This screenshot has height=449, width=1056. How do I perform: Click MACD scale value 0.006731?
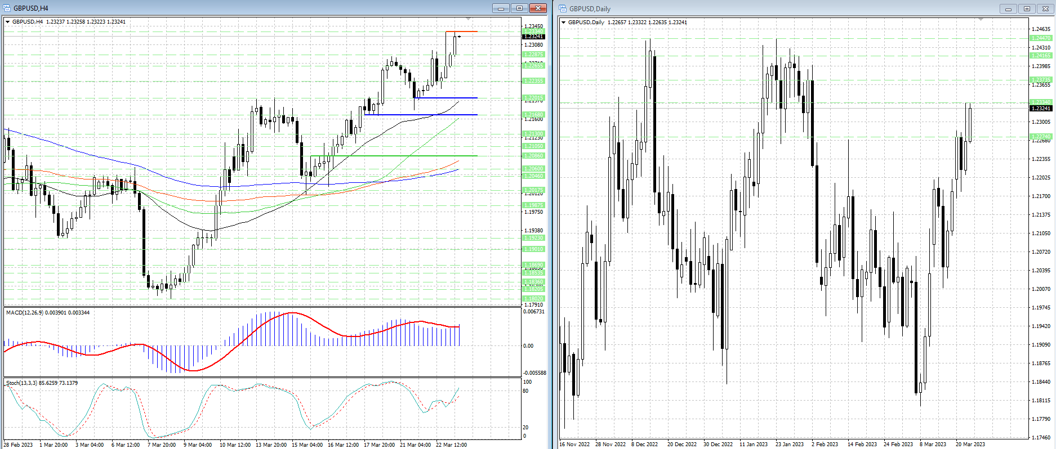click(x=534, y=312)
